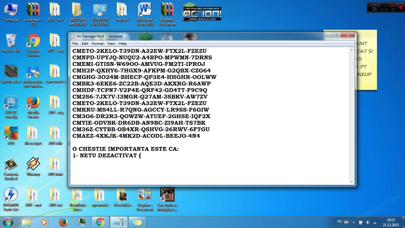Launch the Microsoft Word 2010 desktop shortcut

click(145, 14)
